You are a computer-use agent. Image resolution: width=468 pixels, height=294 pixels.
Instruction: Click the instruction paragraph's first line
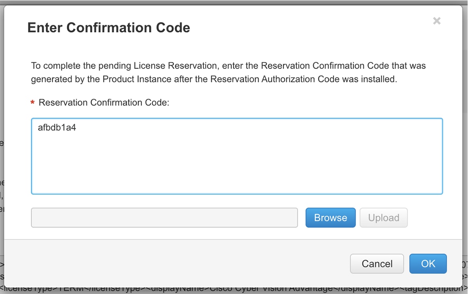[228, 66]
